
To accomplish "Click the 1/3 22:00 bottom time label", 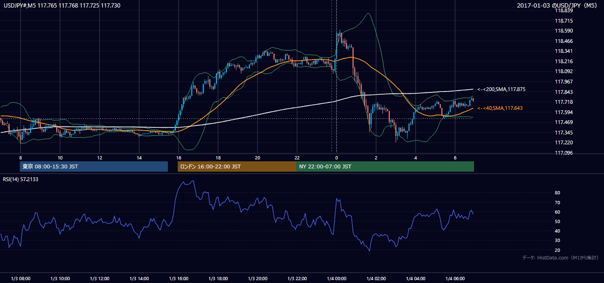I will click(297, 279).
